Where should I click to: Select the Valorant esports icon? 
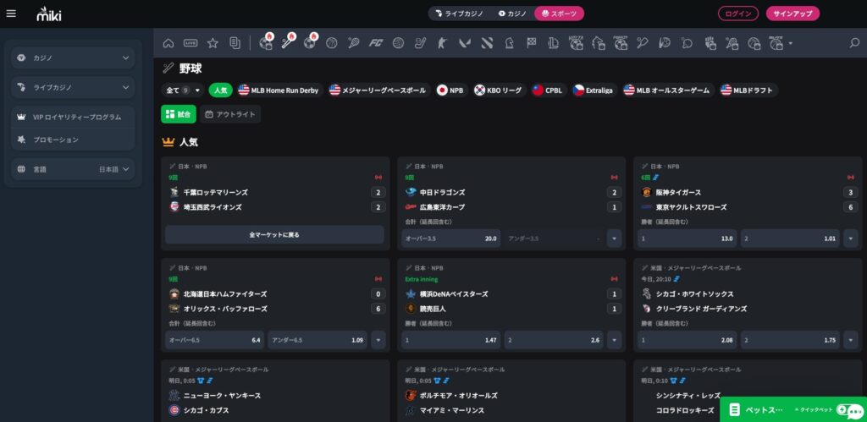(465, 43)
